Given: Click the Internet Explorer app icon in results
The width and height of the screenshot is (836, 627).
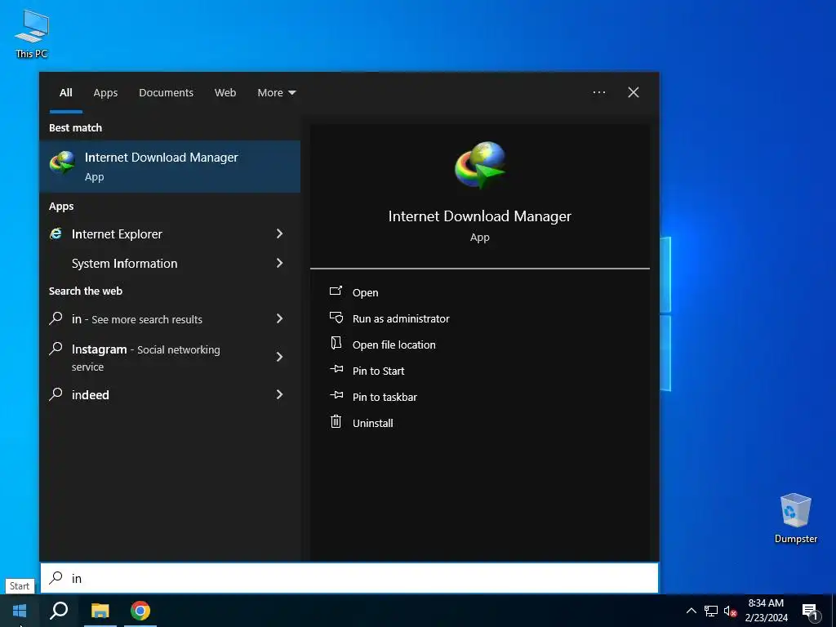Looking at the screenshot, I should [x=56, y=233].
